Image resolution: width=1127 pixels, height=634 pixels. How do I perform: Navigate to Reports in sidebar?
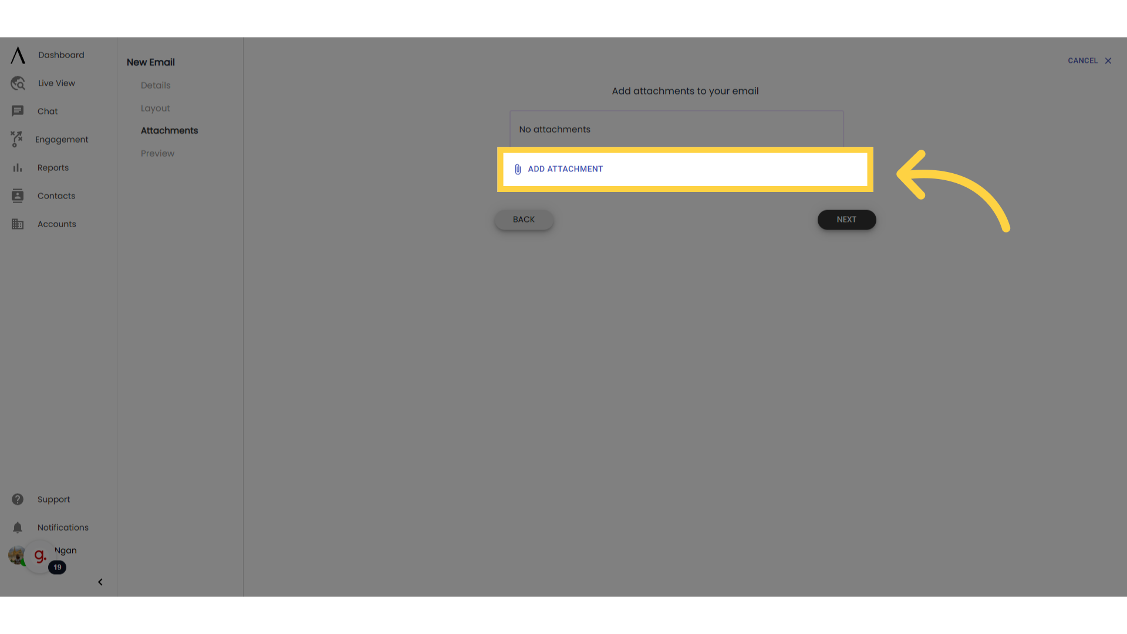[x=53, y=167]
